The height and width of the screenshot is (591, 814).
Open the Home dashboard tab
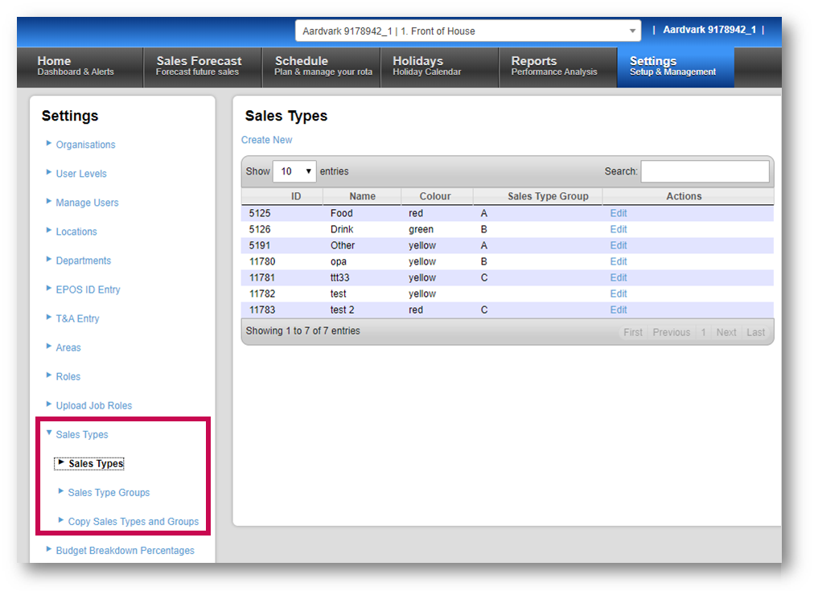[76, 66]
